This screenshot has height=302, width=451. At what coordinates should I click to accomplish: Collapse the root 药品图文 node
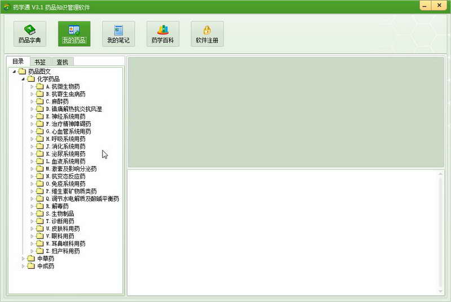pyautogui.click(x=14, y=71)
